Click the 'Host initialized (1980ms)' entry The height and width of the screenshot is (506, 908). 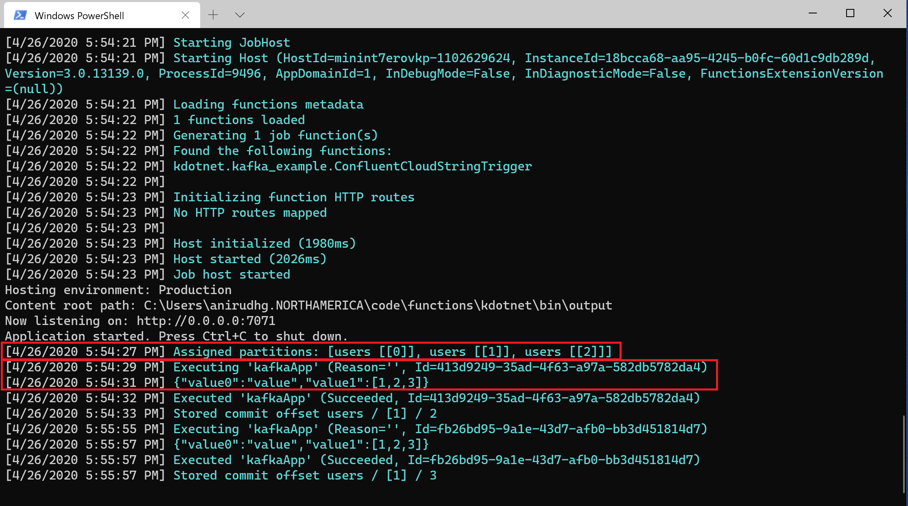tap(264, 243)
